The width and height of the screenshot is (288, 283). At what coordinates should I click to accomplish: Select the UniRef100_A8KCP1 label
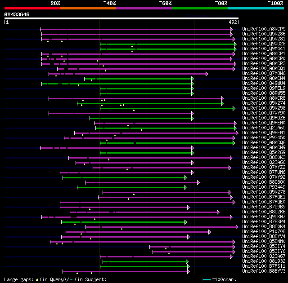click(264, 54)
